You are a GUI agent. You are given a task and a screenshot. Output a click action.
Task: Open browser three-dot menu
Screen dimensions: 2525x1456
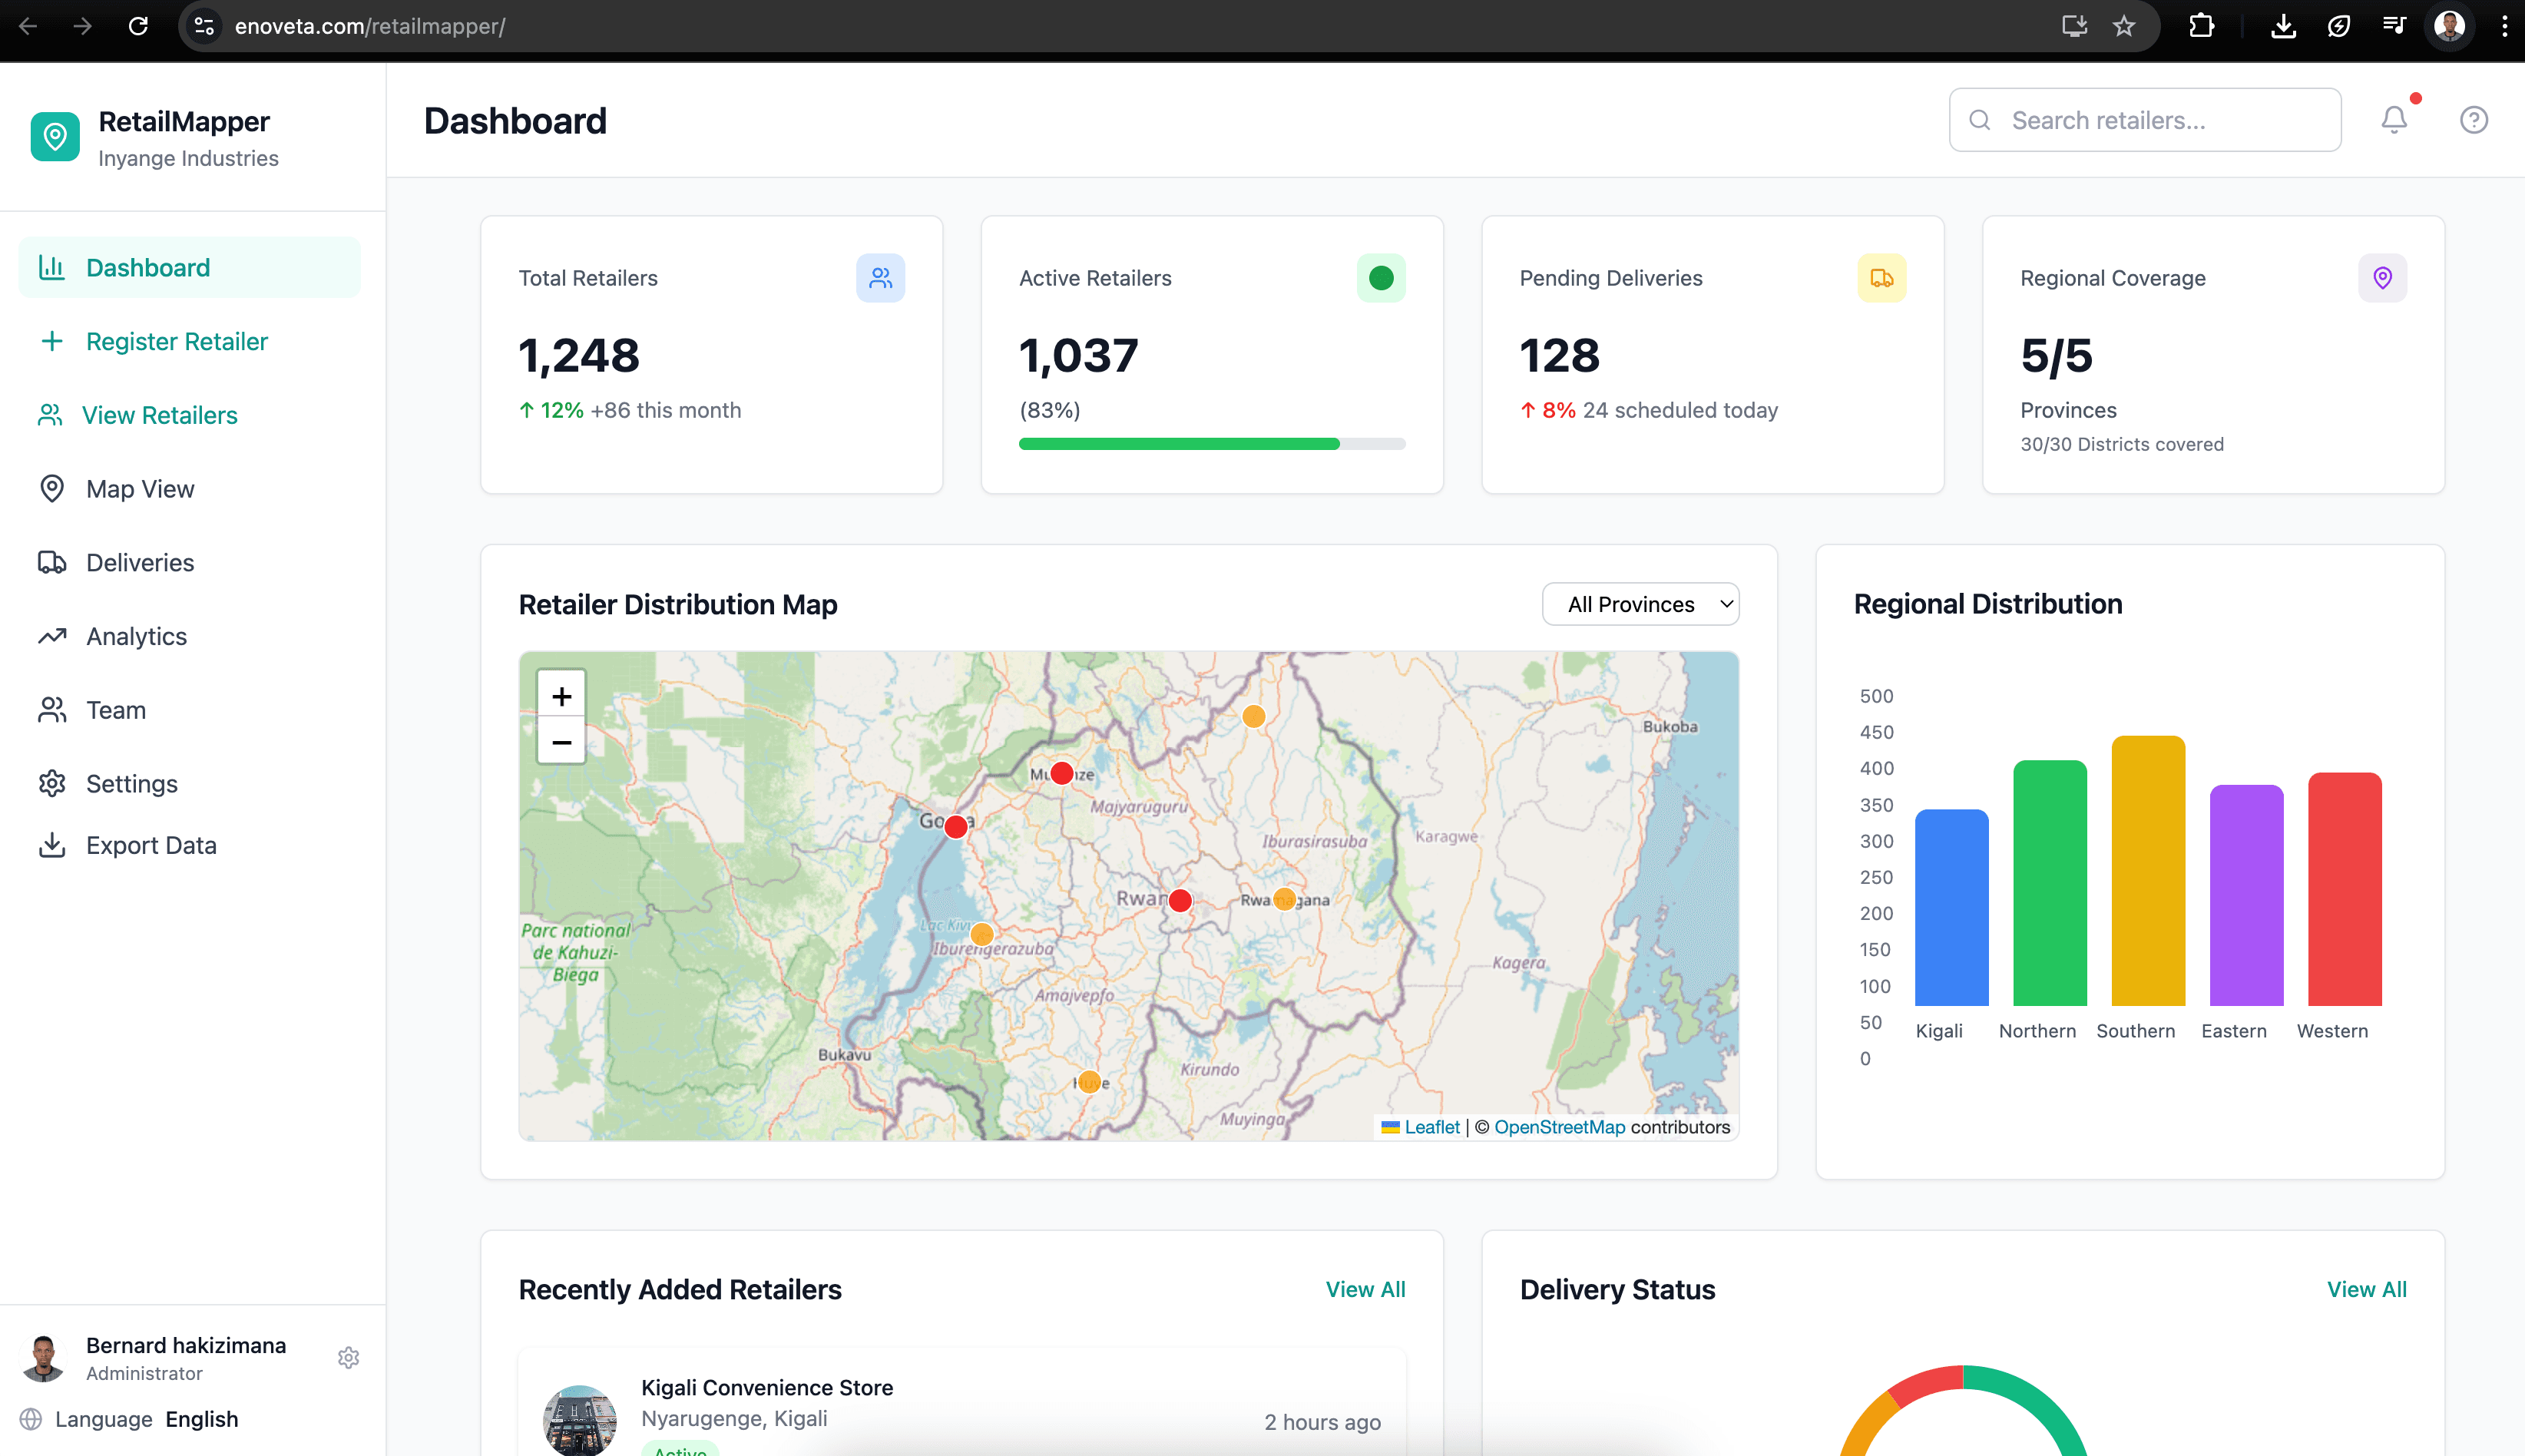[x=2505, y=26]
